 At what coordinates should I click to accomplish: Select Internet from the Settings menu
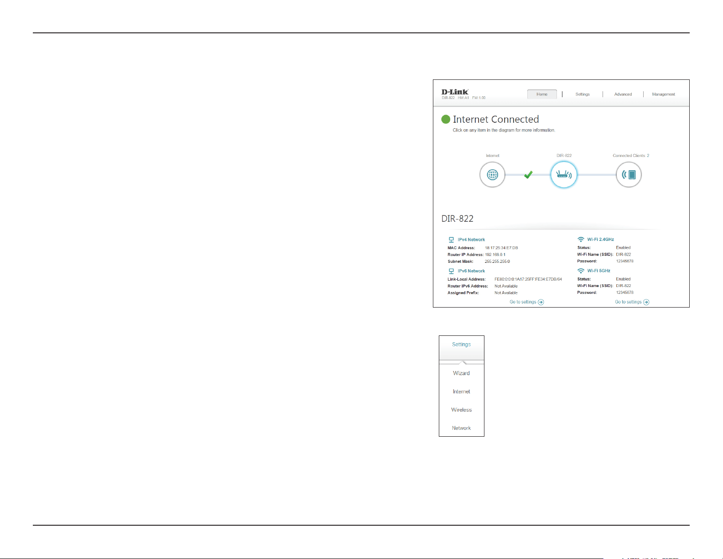461,392
